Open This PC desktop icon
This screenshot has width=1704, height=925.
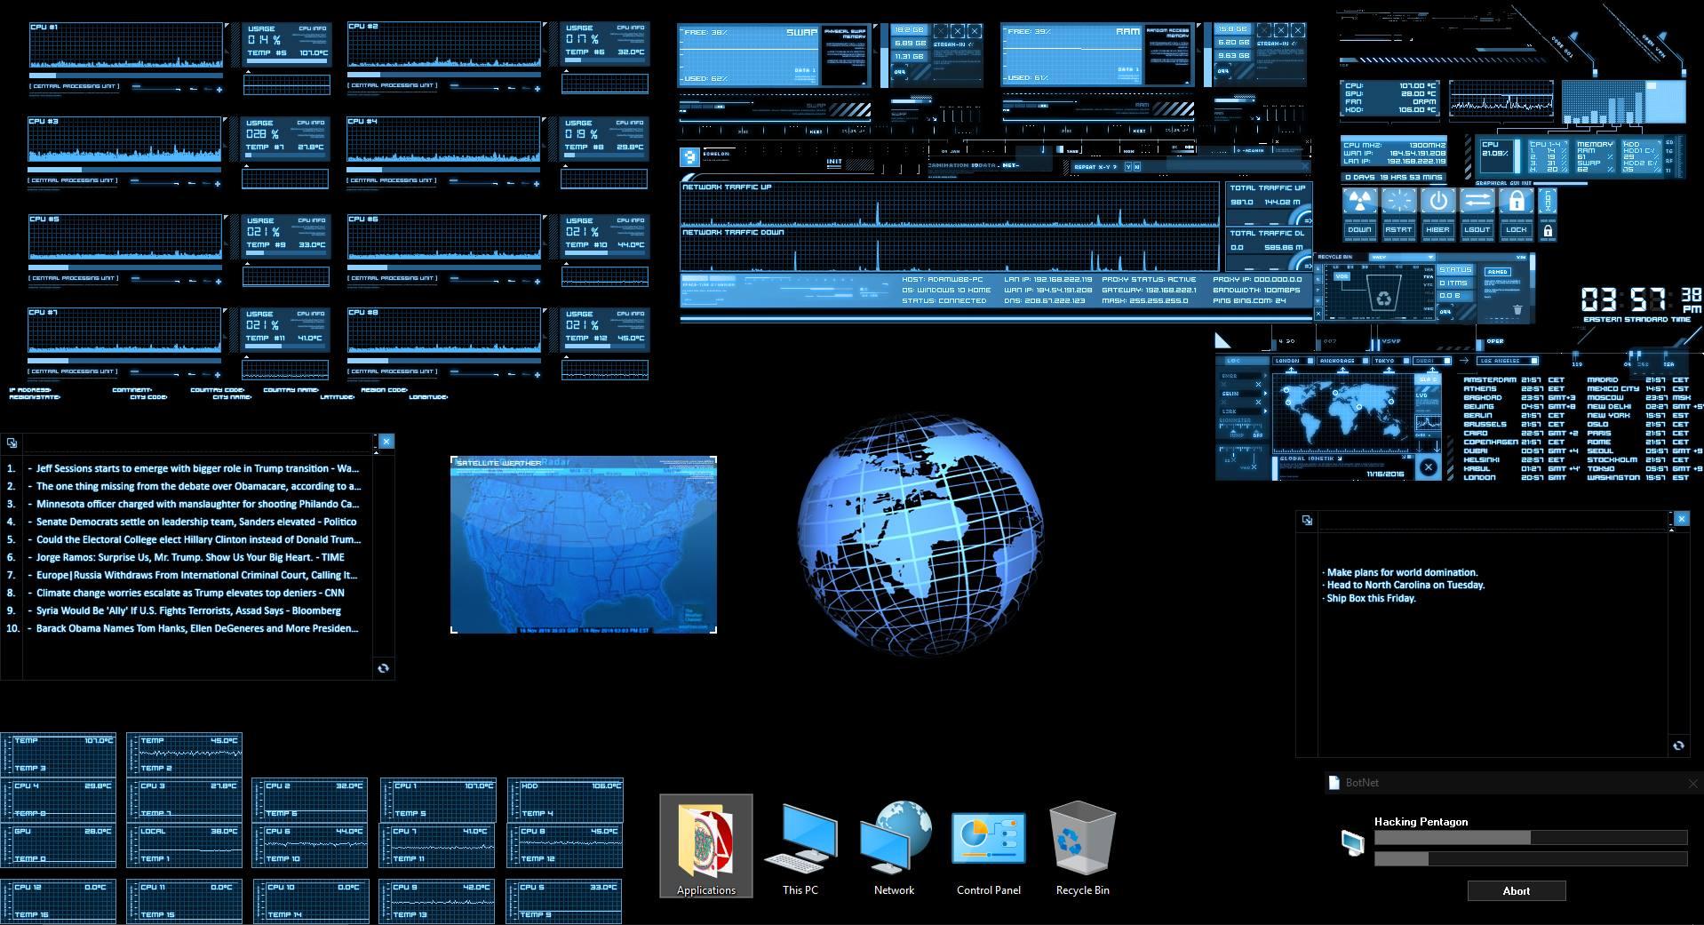800,845
